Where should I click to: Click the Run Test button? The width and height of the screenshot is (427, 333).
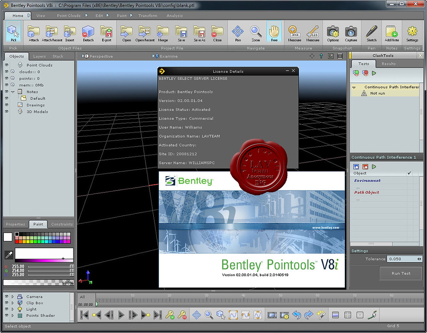(401, 273)
